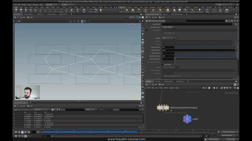Screen dimensions: 252x141
Task: Click the back arrow in scene view path bar
Action: click(x=15, y=17)
